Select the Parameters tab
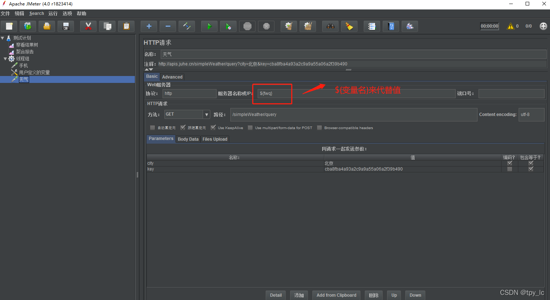 tap(161, 139)
